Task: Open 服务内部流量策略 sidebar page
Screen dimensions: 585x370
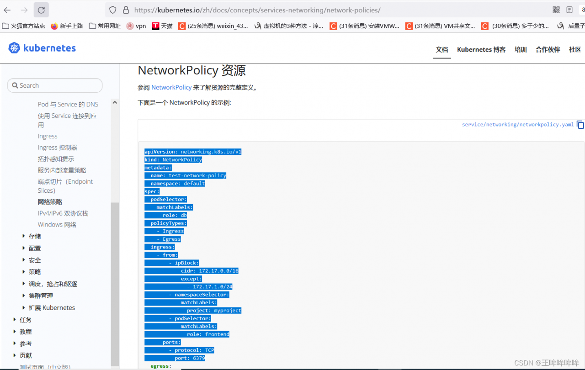Action: 62,170
